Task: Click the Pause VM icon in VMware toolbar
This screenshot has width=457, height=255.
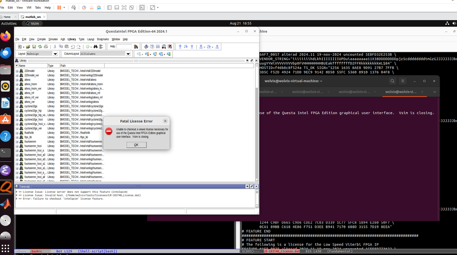Action: pos(59,8)
